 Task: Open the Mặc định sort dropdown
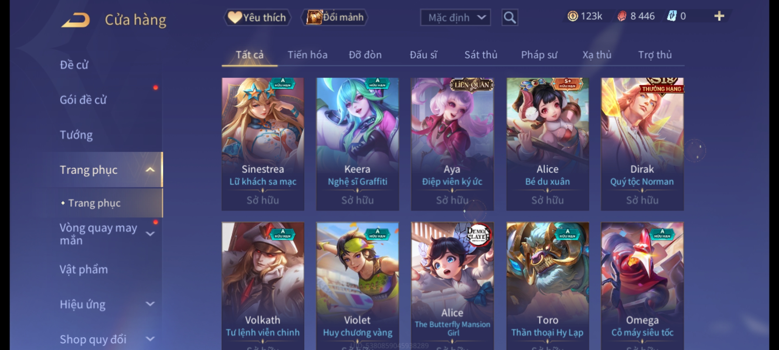455,17
